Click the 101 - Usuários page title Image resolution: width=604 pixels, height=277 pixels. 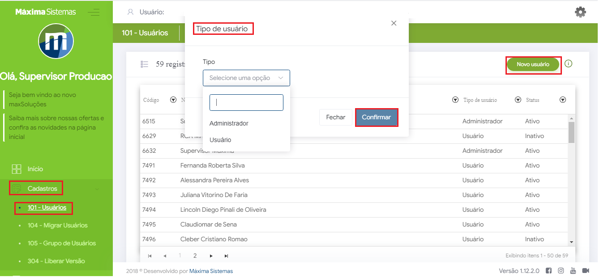tap(145, 33)
